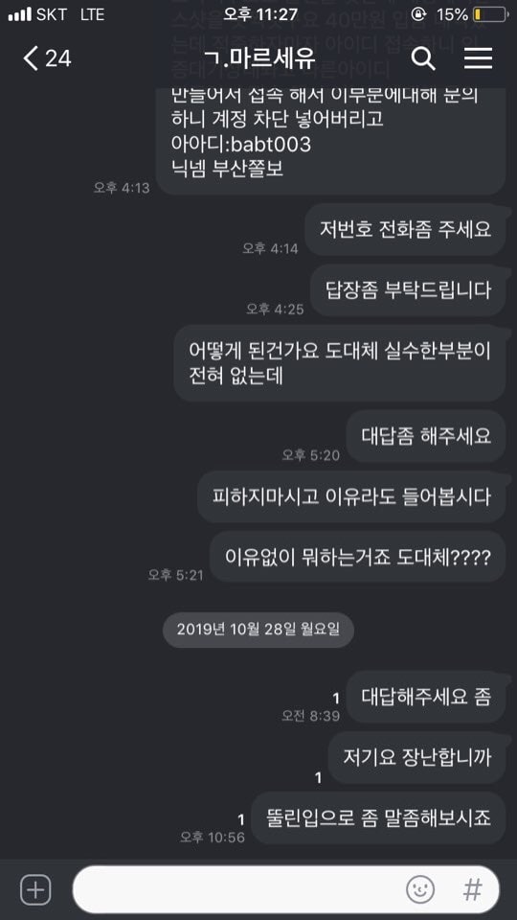
Task: Tap the battery indicator in status bar
Action: coord(489,14)
